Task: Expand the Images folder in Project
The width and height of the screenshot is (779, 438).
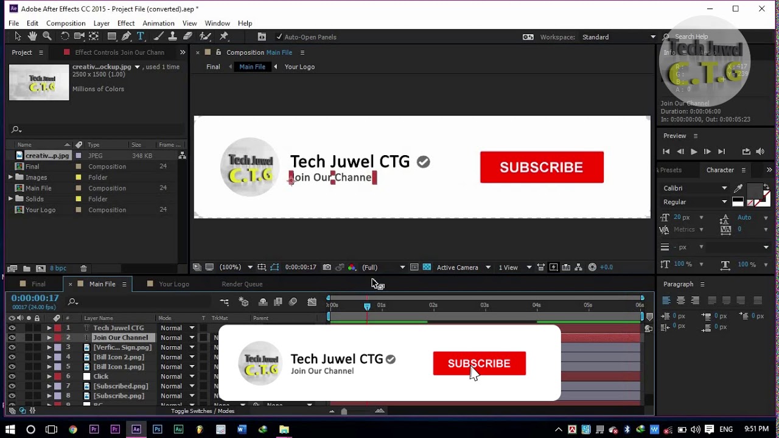Action: click(x=10, y=177)
